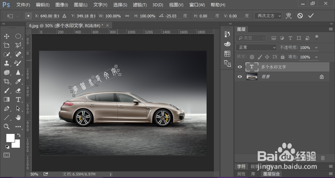Open the 两次立方 interpolation dropdown
This screenshot has width=335, height=178.
[x=268, y=16]
